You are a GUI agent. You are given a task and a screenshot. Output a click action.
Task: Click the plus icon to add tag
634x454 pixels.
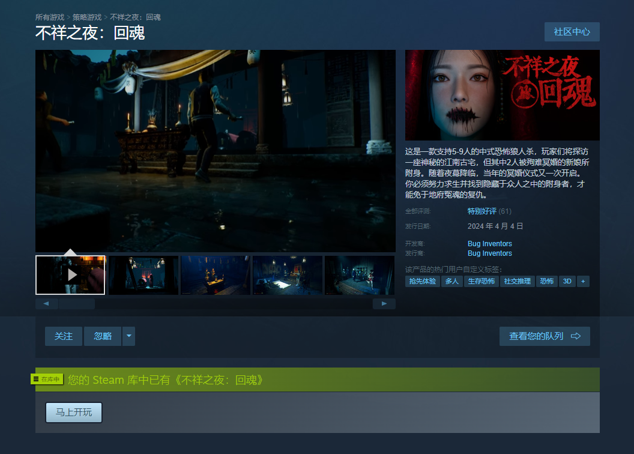coord(582,281)
